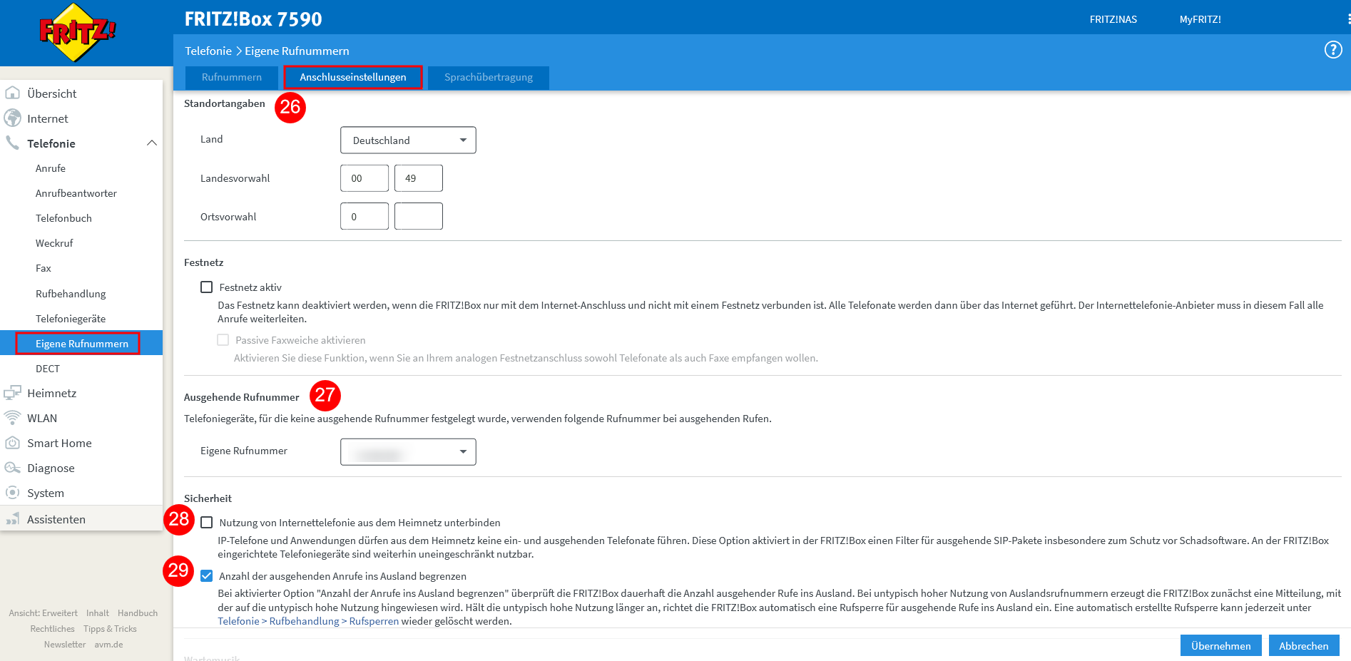
Task: Click the Assistenten icon
Action: [x=12, y=518]
